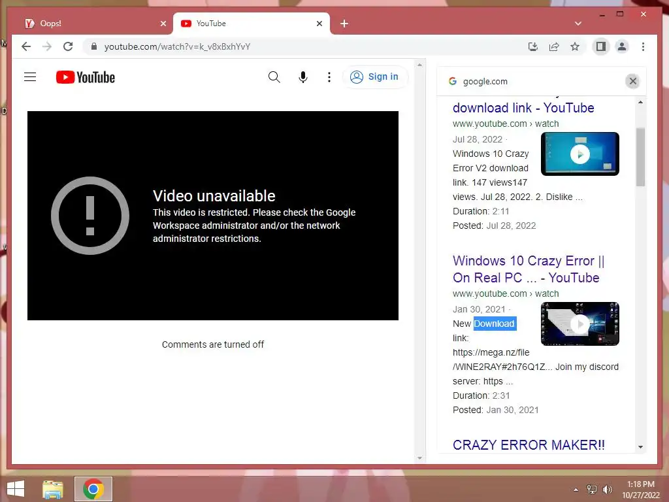Viewport: 669px width, 502px height.
Task: Click 'Duration: 2:31' text
Action: pyautogui.click(x=481, y=395)
